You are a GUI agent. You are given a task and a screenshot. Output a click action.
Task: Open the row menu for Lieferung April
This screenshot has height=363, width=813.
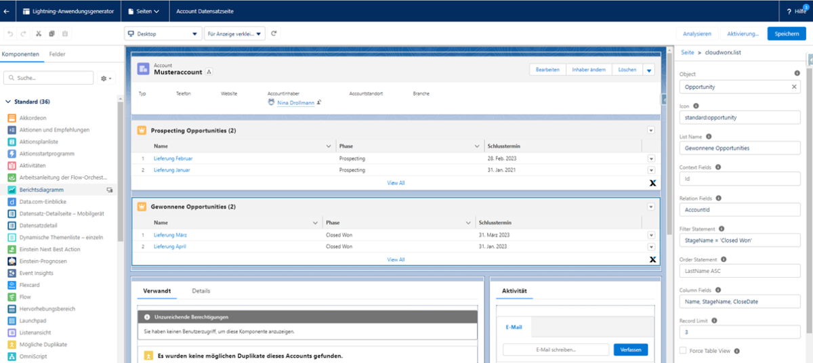point(651,247)
